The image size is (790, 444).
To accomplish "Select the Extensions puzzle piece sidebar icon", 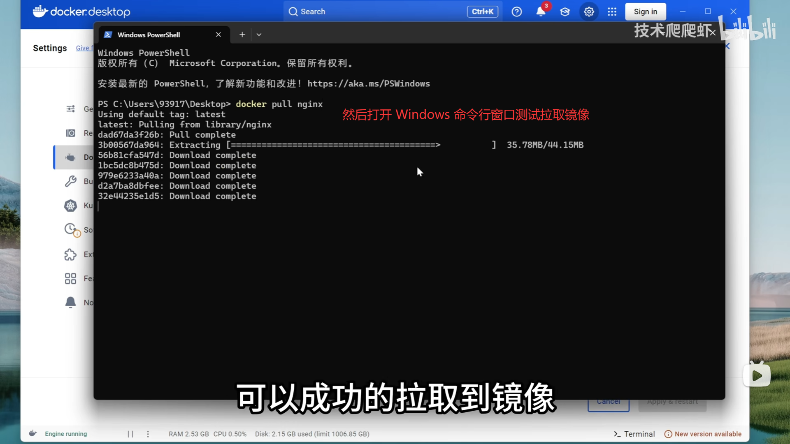I will (x=71, y=254).
